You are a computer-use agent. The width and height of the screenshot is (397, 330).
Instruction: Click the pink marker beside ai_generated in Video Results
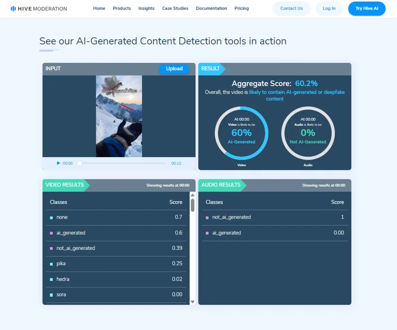point(52,233)
